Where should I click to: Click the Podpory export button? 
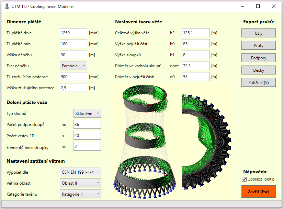pyautogui.click(x=259, y=58)
